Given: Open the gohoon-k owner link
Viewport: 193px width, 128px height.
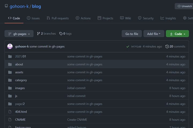Looking at the screenshot, I should 19,6.
